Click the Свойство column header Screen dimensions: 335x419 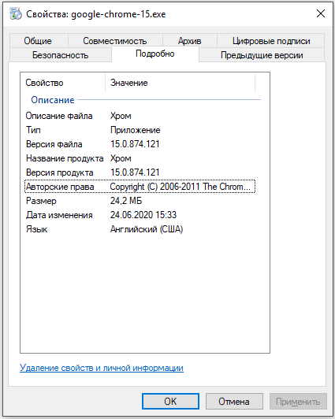[63, 83]
